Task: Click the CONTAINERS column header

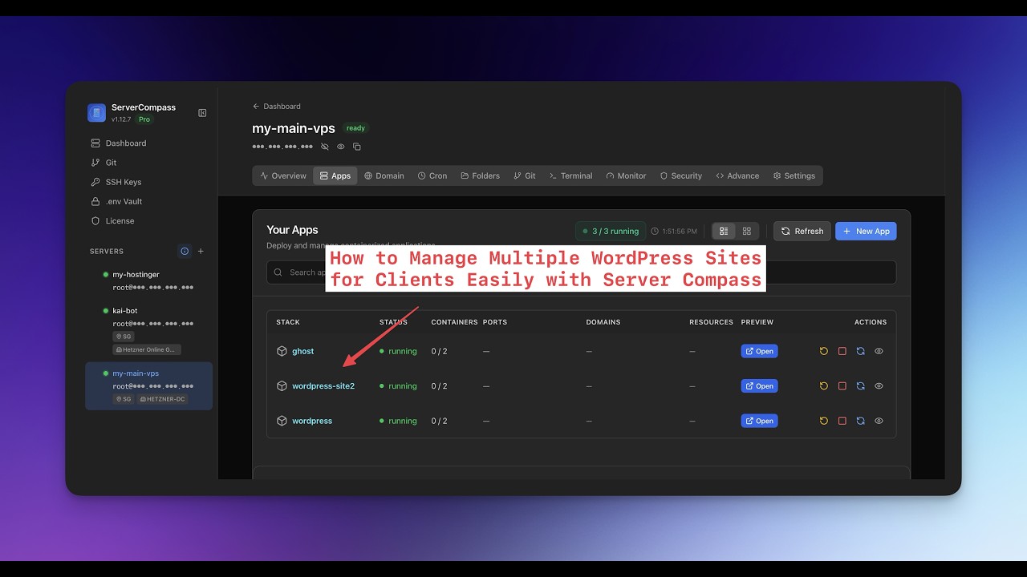Action: tap(454, 322)
